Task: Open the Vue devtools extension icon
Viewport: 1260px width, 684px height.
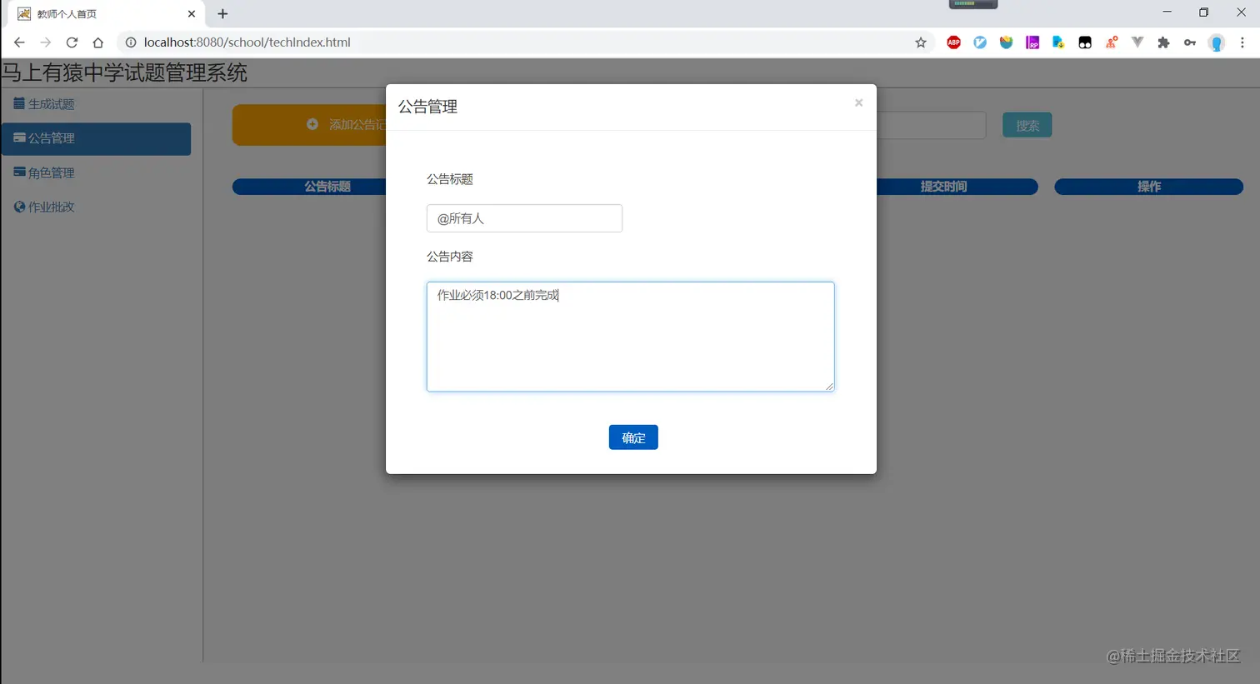Action: tap(1137, 42)
